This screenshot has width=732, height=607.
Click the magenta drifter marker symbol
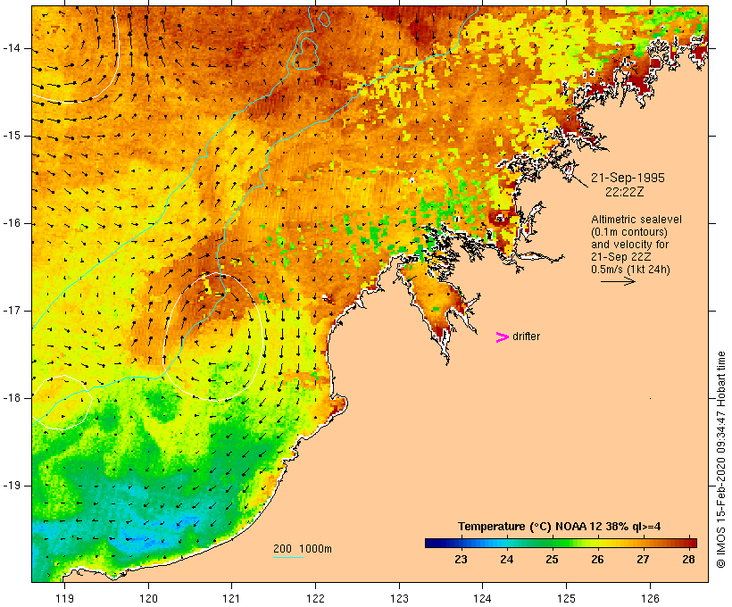tap(503, 337)
